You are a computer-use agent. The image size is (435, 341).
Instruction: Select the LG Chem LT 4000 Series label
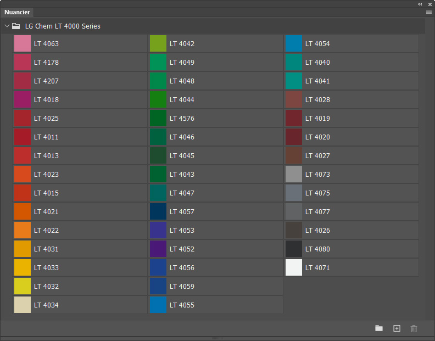tap(63, 26)
